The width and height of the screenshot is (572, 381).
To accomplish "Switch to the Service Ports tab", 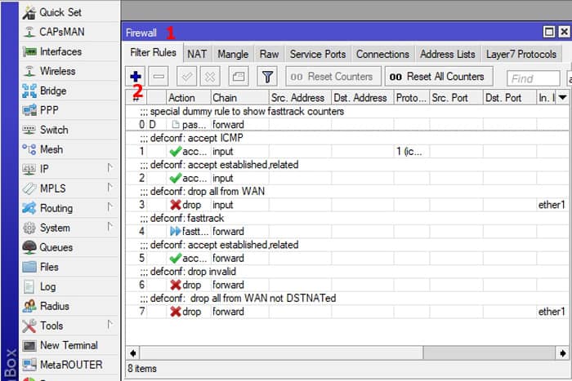I will point(318,55).
